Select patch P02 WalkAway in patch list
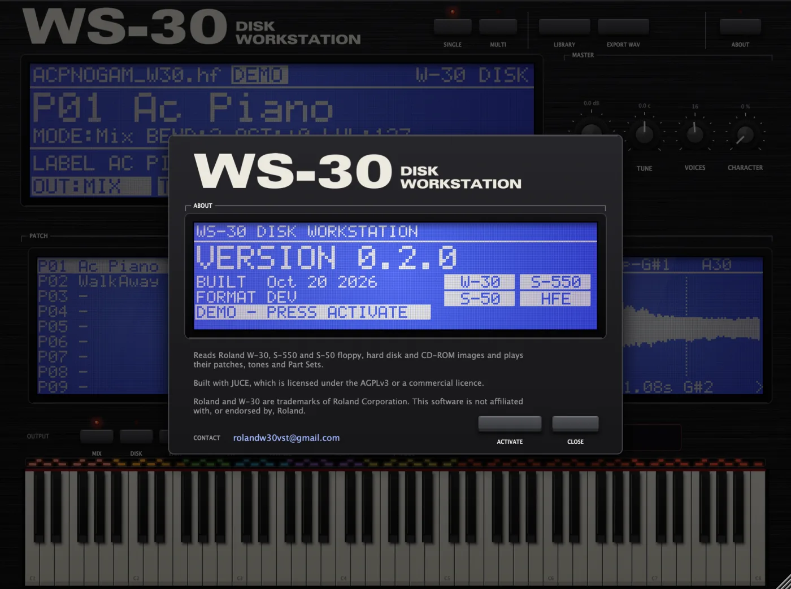Viewport: 791px width, 589px height. coord(102,281)
